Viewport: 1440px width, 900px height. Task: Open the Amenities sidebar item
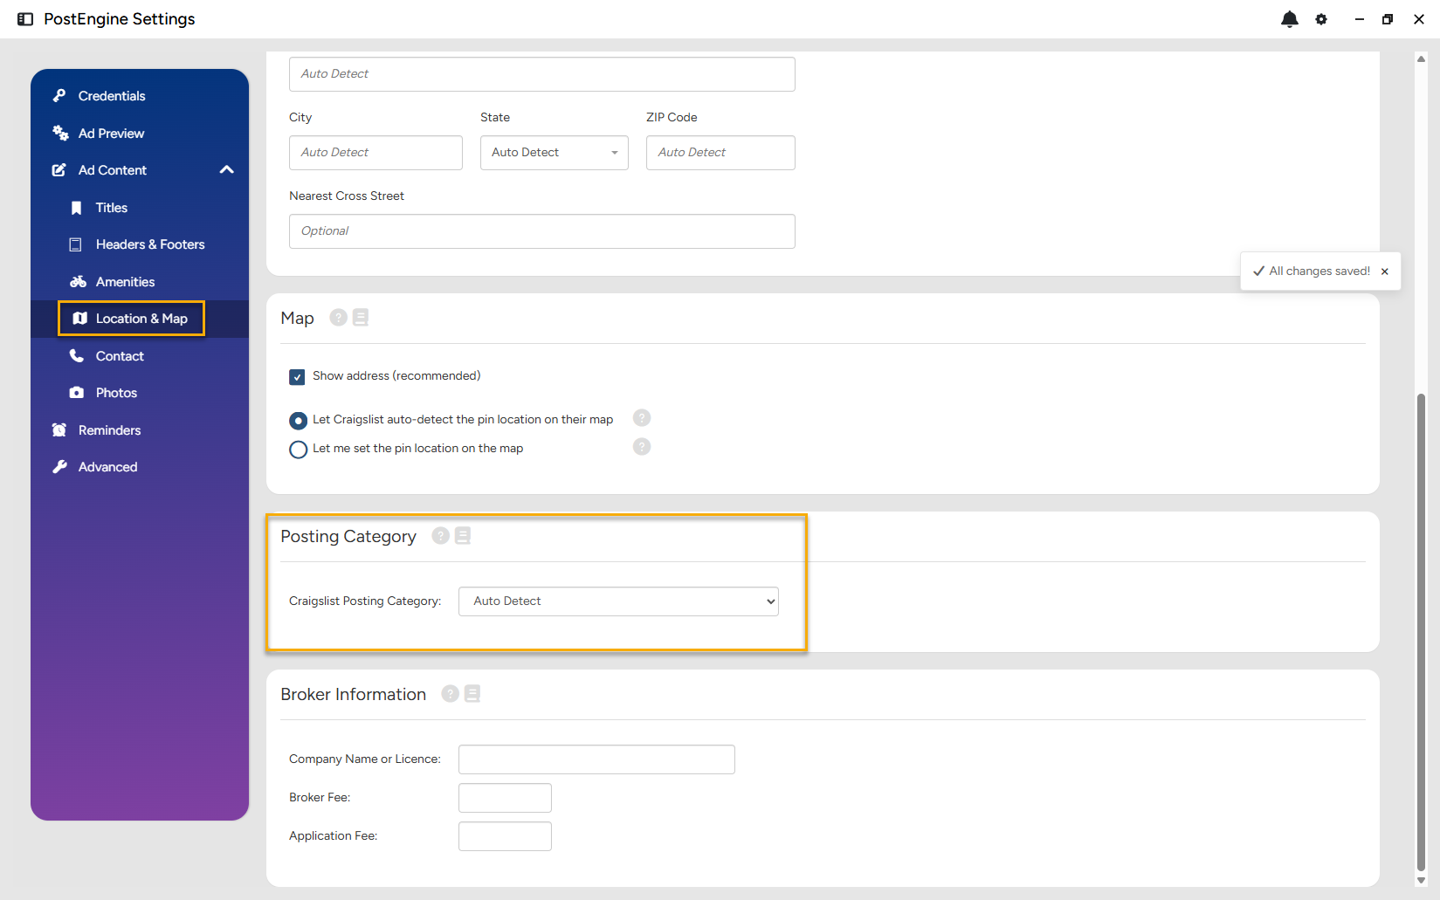point(125,282)
